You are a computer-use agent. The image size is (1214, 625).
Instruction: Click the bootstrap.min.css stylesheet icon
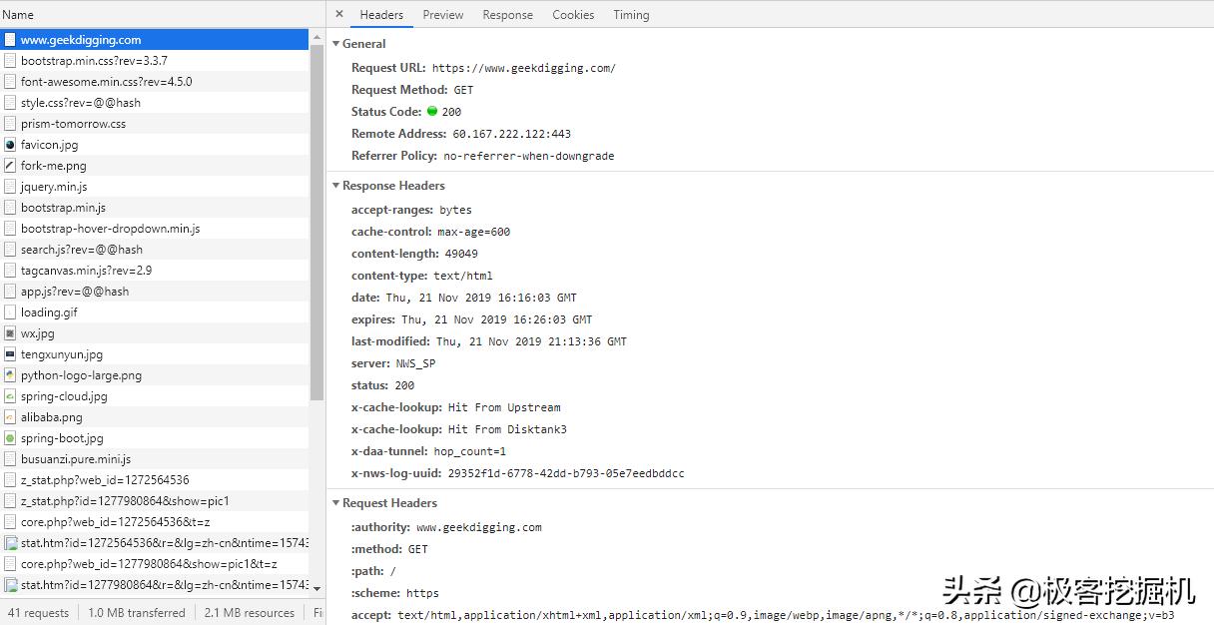10,60
